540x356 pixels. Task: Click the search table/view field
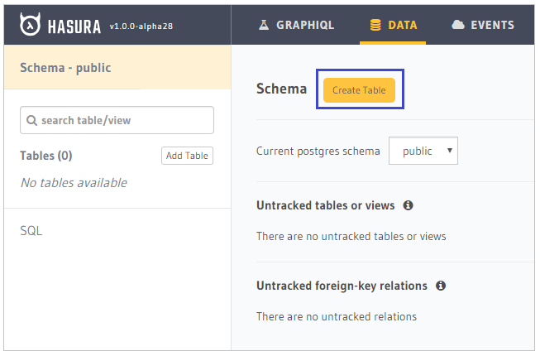point(117,120)
